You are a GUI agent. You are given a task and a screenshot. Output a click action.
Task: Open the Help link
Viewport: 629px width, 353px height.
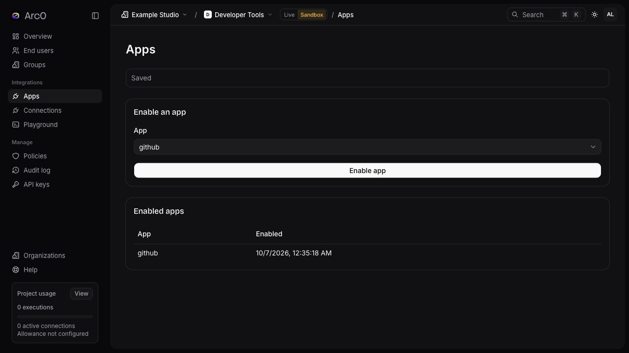(55, 270)
